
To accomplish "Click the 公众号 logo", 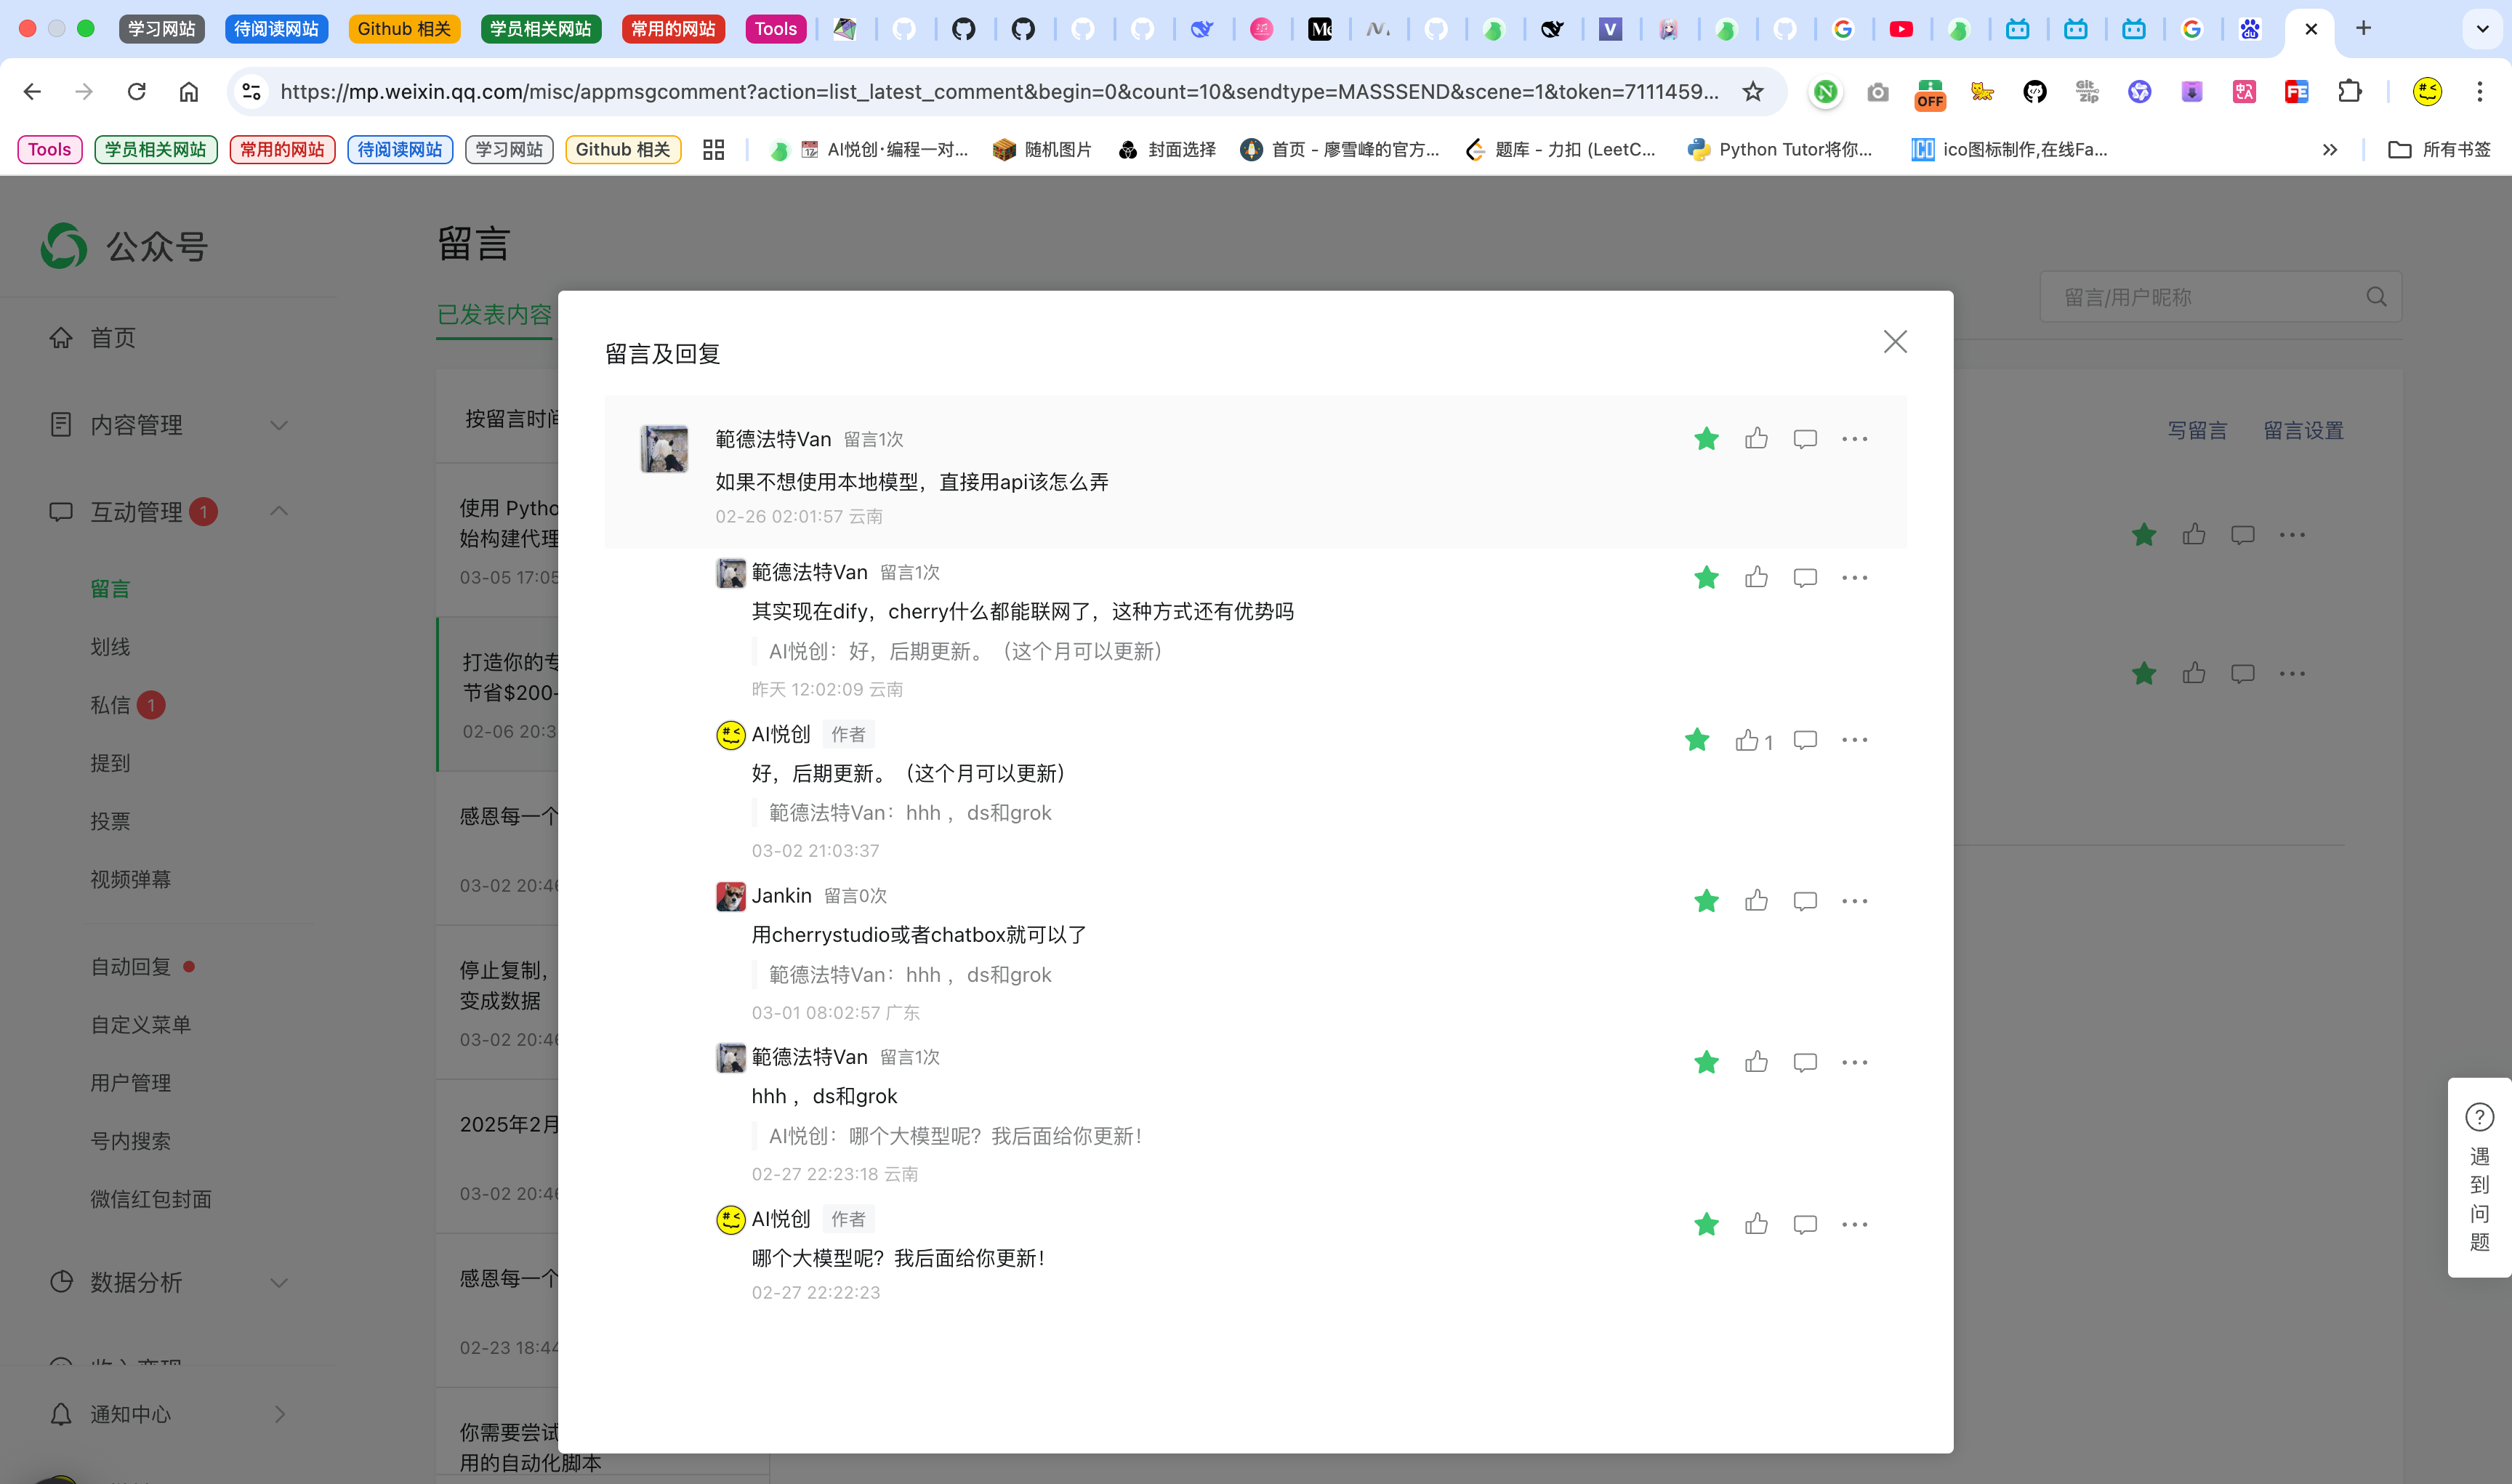I will click(x=123, y=246).
